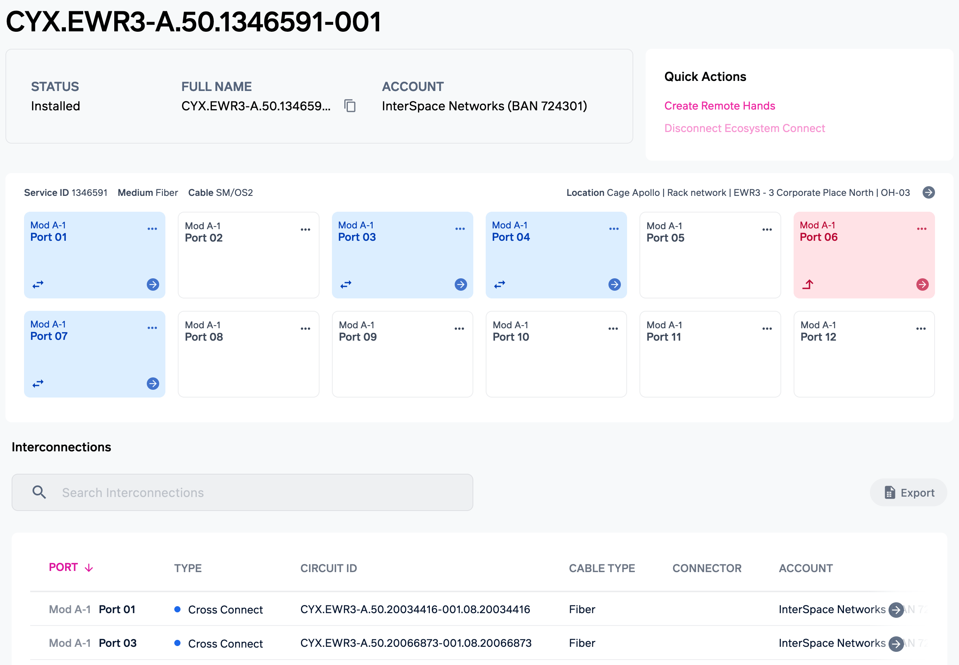959x665 pixels.
Task: Click Disconnect Ecosystem Connect link
Action: (744, 129)
